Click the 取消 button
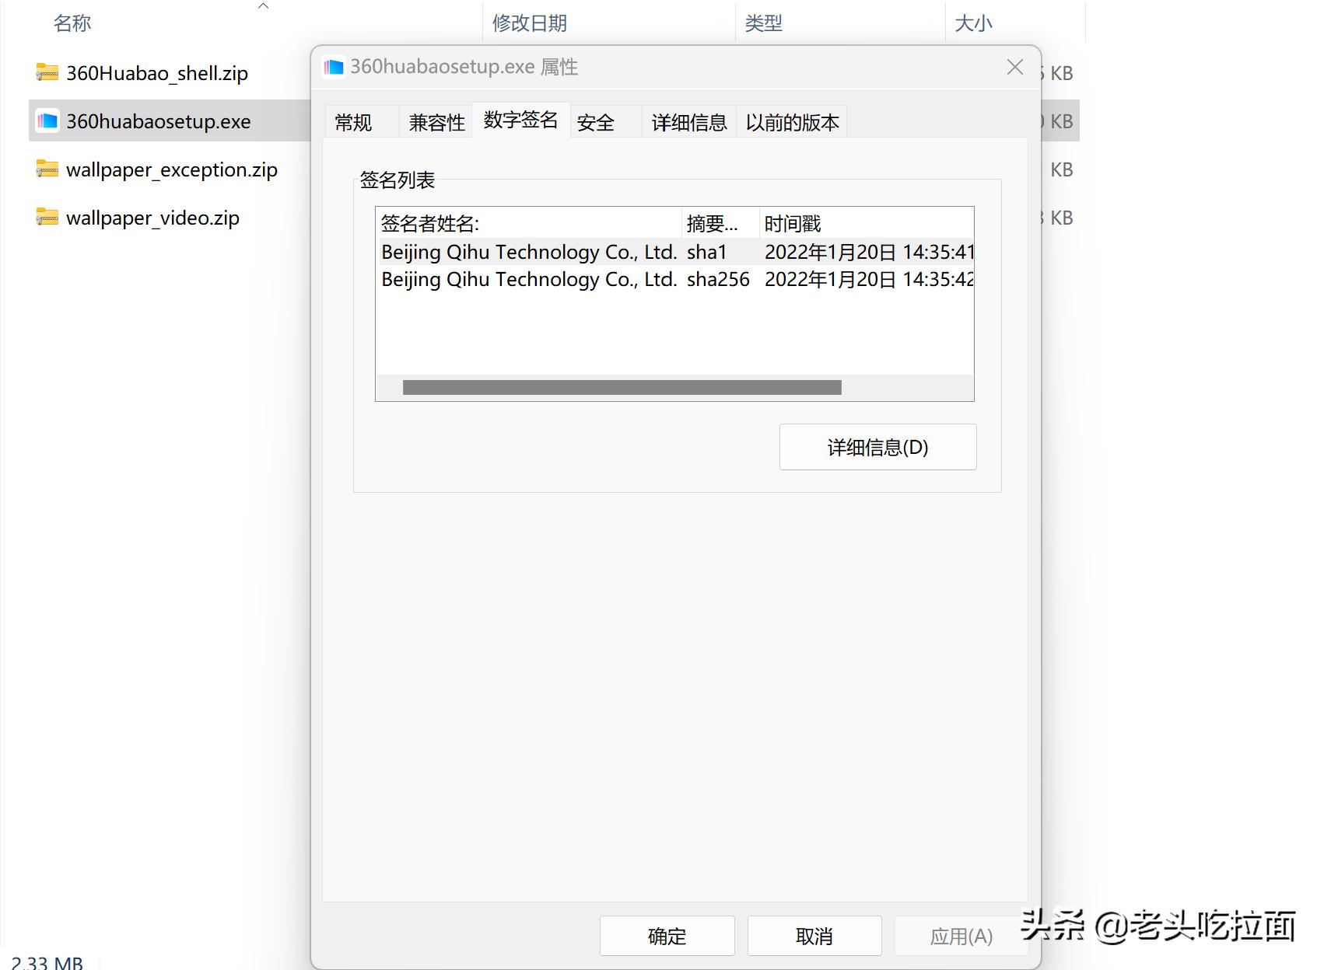1324x970 pixels. [x=814, y=936]
